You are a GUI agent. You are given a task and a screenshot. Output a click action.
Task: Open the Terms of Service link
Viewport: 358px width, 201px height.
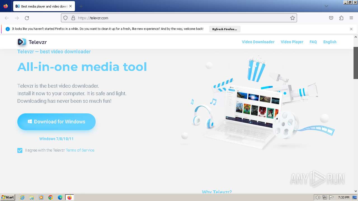80,150
